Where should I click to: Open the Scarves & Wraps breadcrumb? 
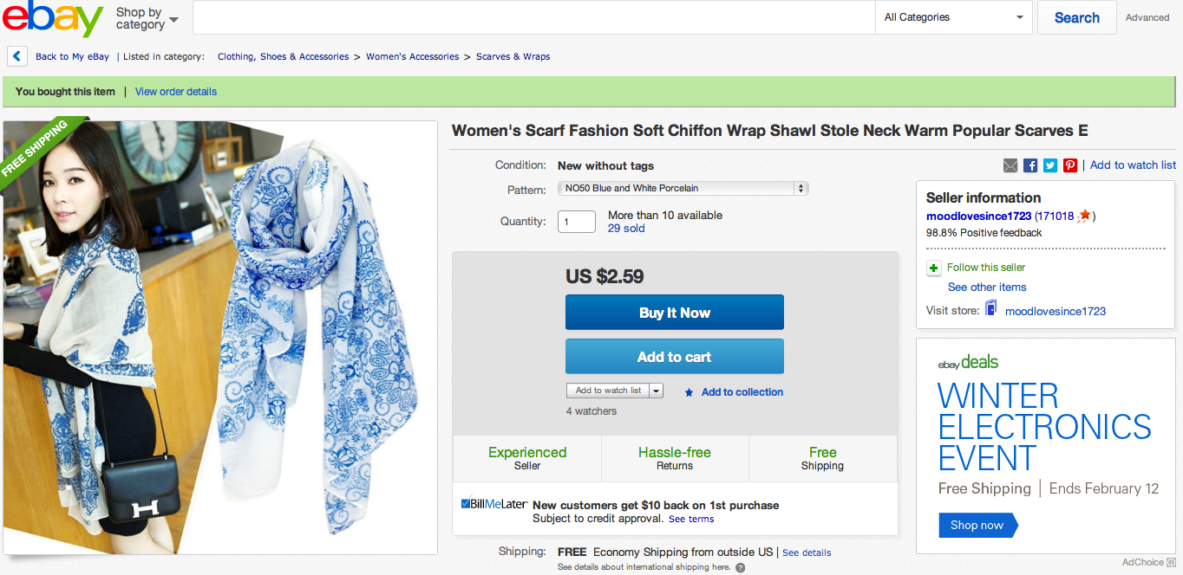click(513, 56)
